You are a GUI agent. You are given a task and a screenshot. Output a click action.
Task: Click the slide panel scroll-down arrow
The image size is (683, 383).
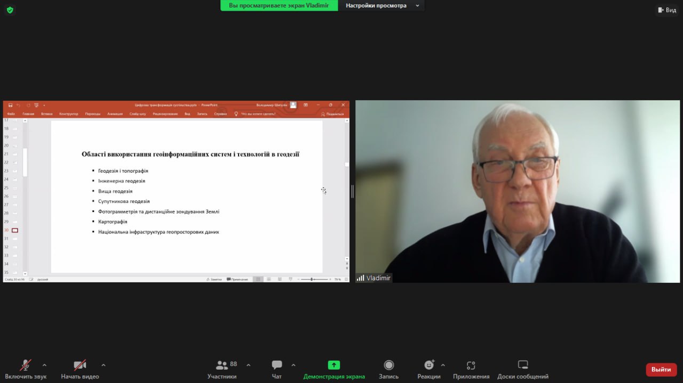pyautogui.click(x=25, y=274)
